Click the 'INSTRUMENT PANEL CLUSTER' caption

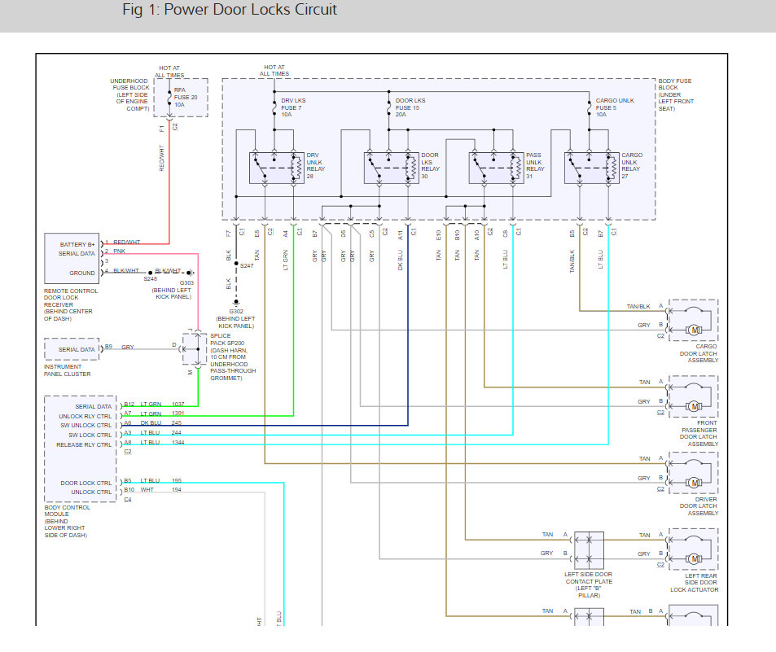point(68,370)
